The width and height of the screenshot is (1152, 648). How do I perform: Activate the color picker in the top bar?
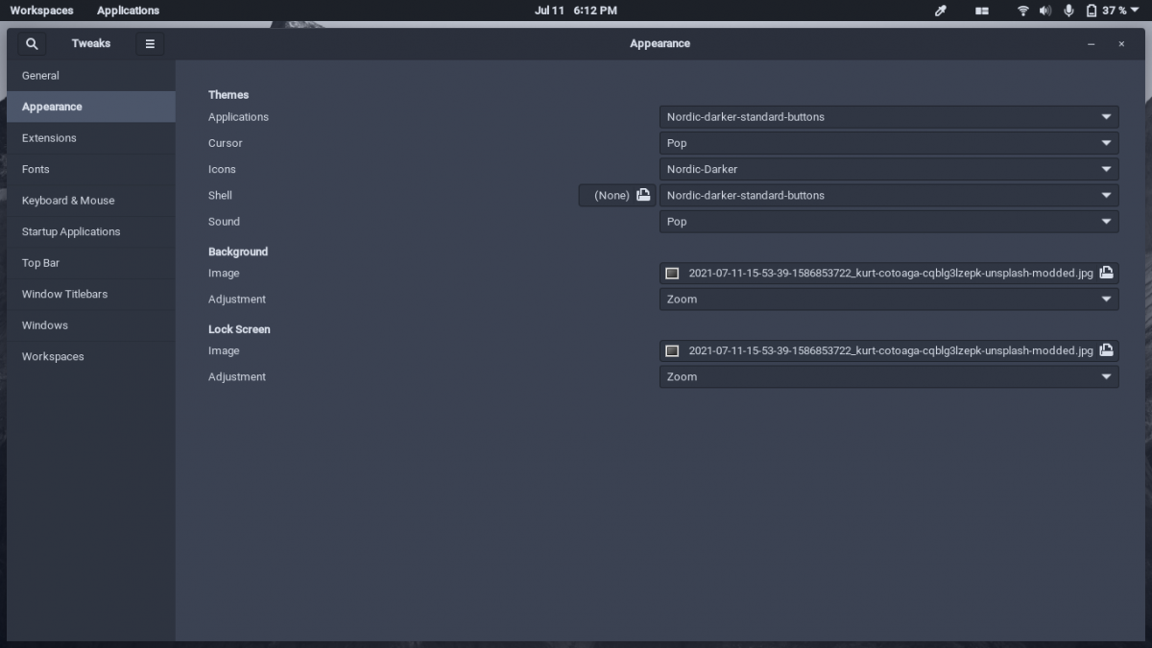coord(939,11)
